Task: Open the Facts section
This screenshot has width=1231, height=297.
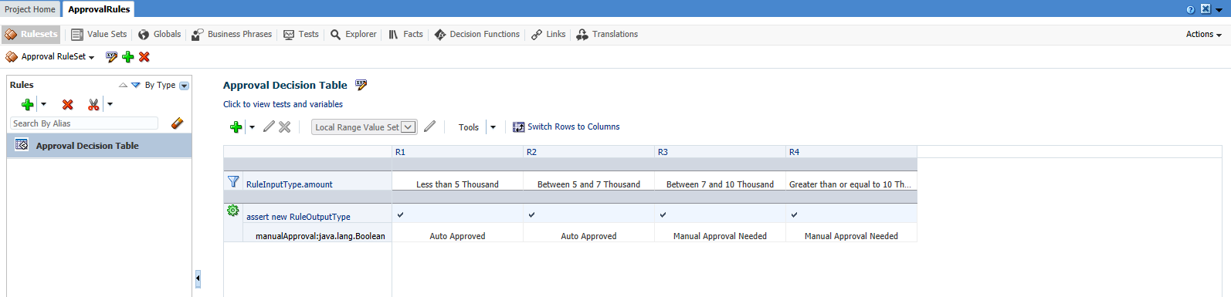Action: 405,34
